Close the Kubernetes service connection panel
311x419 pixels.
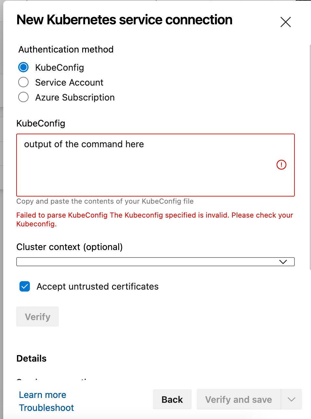(x=286, y=22)
